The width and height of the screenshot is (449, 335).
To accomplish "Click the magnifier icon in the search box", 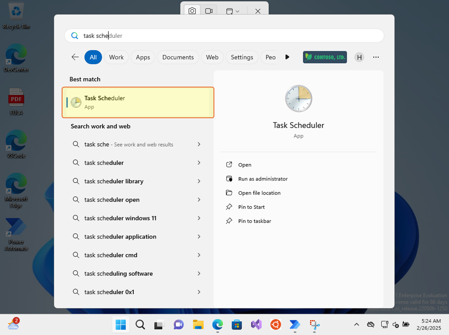I will coord(75,36).
